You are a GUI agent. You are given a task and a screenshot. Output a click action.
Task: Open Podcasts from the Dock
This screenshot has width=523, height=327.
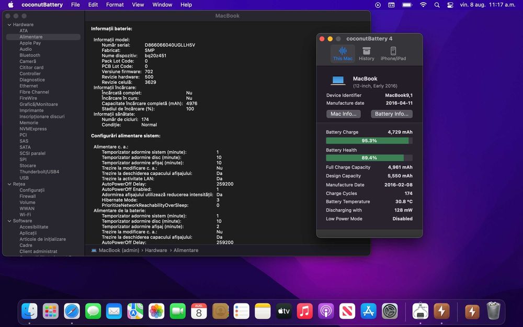[326, 311]
